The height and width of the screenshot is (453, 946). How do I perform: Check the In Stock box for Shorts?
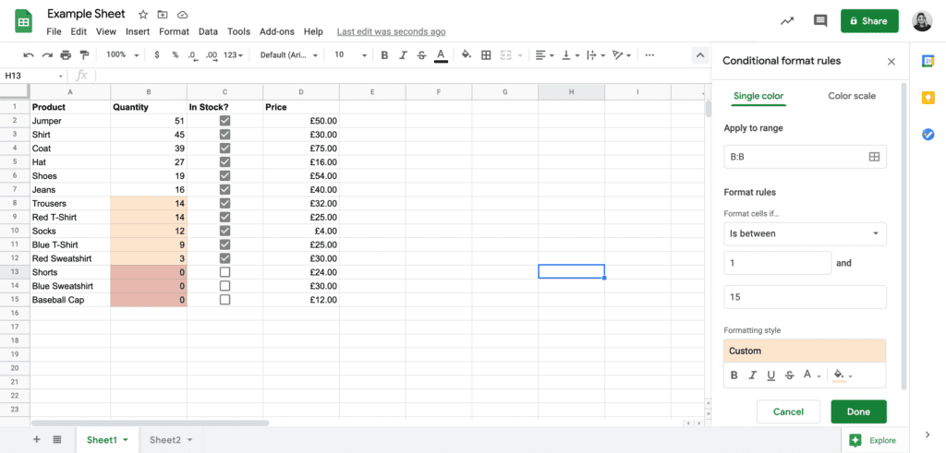(224, 272)
